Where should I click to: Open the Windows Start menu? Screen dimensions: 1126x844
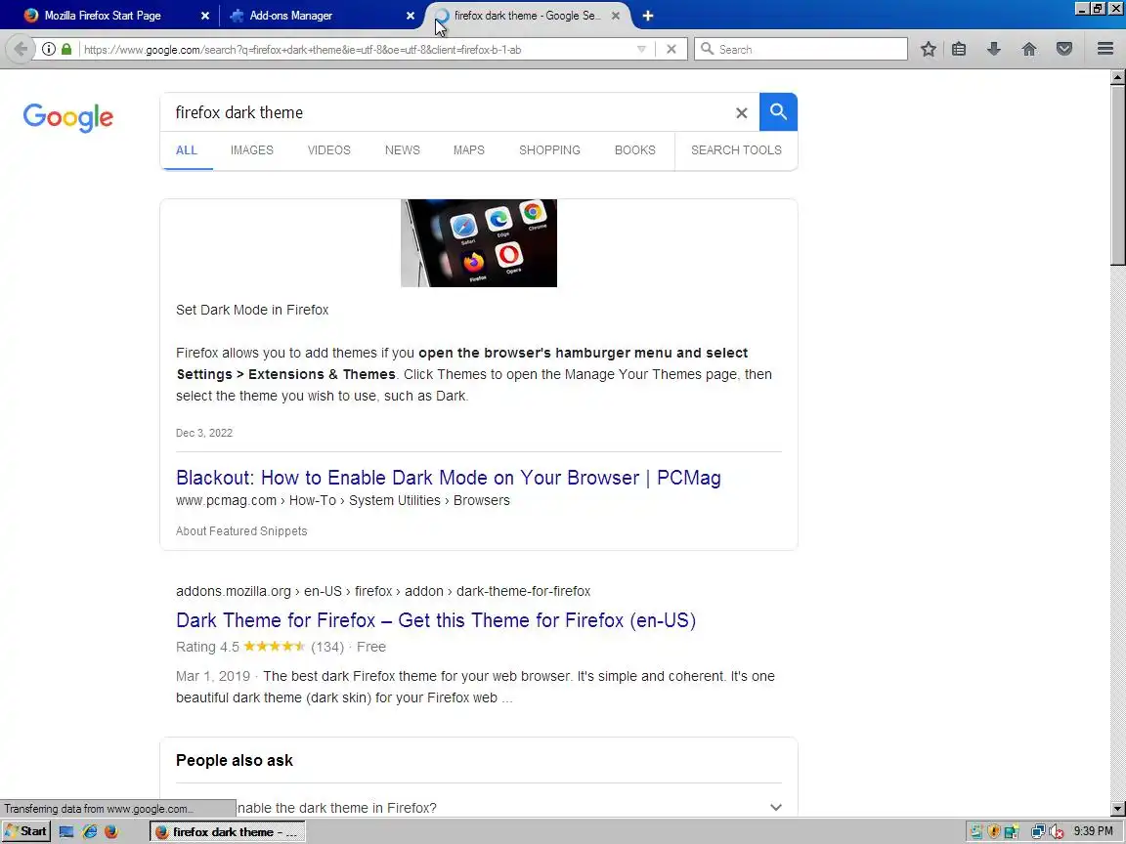click(x=25, y=831)
